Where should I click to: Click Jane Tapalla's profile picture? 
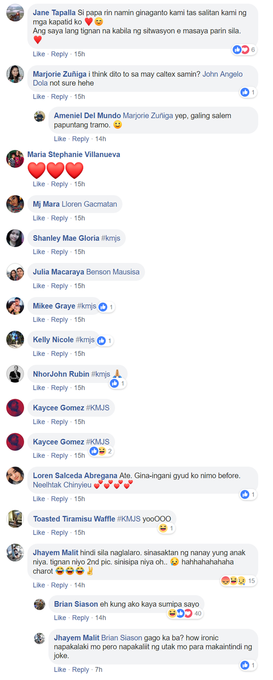15,13
